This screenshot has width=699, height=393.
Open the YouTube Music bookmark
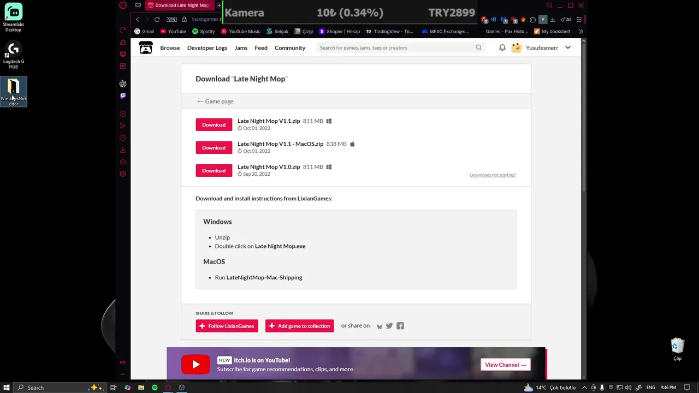[x=240, y=32]
